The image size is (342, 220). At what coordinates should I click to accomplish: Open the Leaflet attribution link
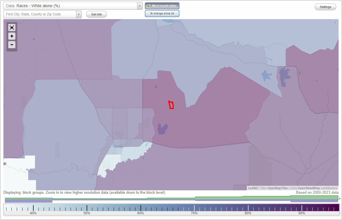point(253,188)
